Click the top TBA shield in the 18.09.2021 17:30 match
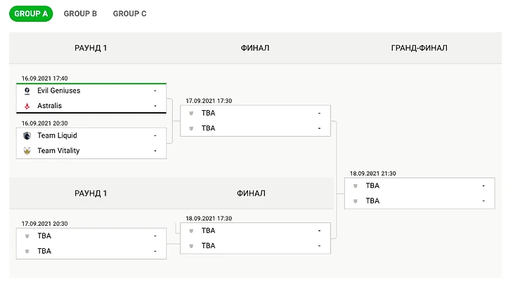The image size is (513, 291). [x=191, y=231]
